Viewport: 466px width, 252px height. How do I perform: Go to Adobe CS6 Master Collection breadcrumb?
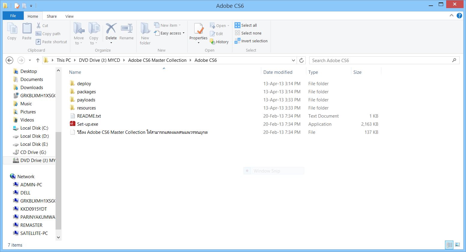click(x=157, y=60)
